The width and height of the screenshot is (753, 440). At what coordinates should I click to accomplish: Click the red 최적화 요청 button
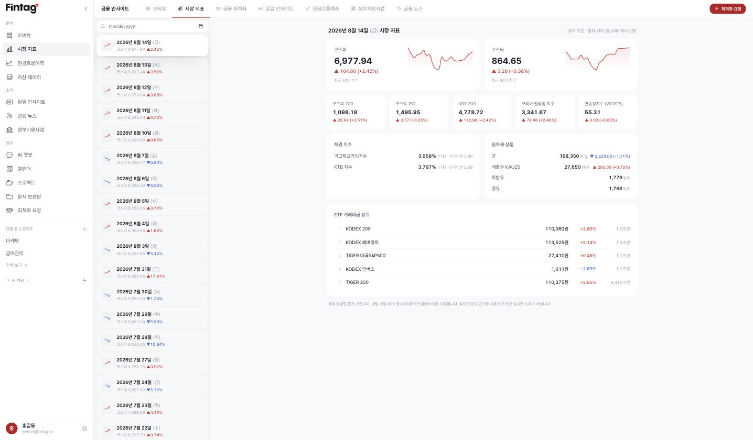click(727, 9)
